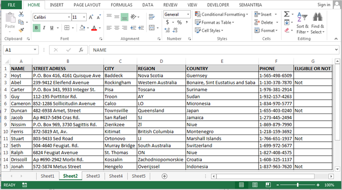Toggle middle align button

click(117, 17)
